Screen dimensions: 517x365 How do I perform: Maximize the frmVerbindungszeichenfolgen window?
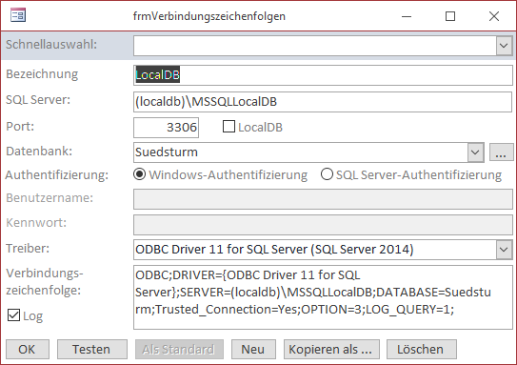point(450,16)
